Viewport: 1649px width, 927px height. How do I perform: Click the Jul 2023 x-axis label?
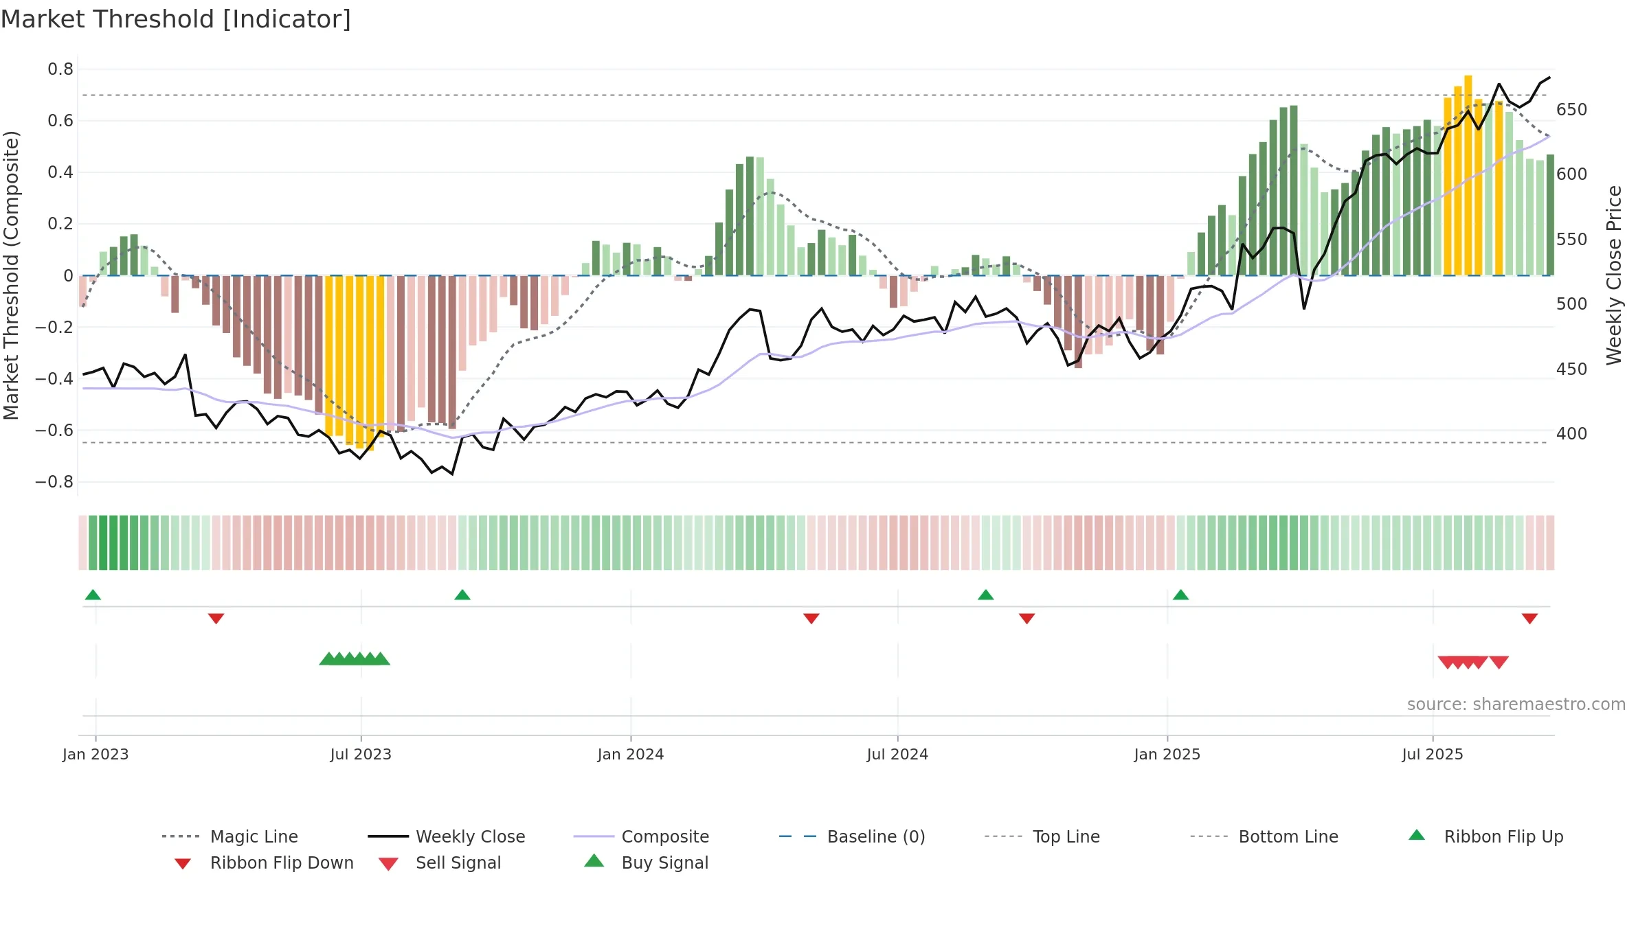tap(361, 755)
